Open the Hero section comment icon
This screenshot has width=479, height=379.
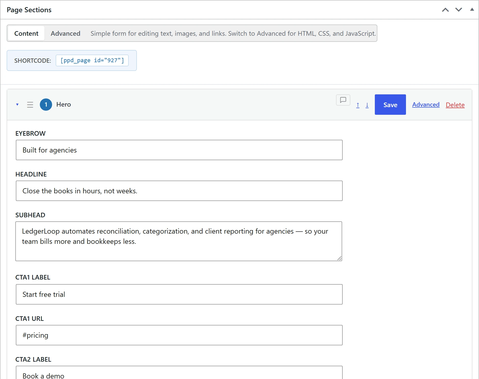click(x=343, y=100)
